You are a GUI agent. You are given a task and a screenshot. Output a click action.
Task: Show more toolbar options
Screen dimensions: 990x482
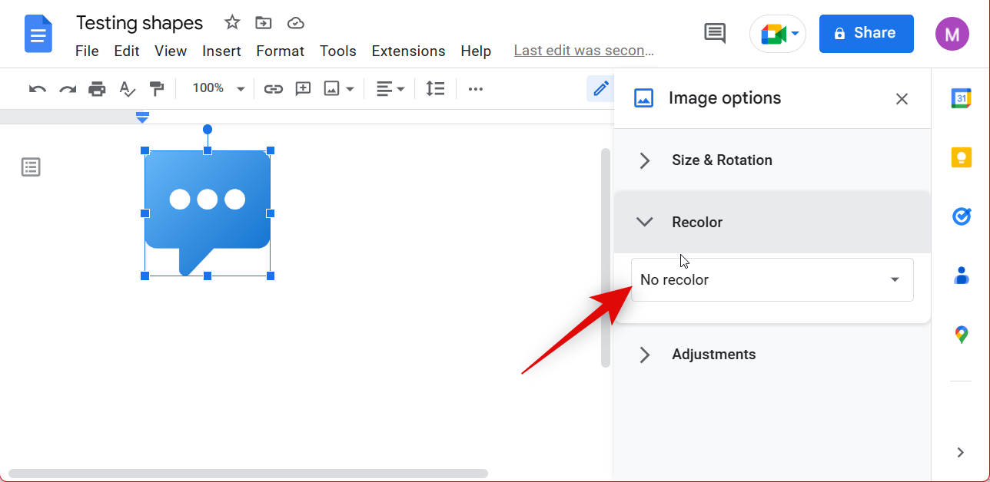[x=476, y=89]
